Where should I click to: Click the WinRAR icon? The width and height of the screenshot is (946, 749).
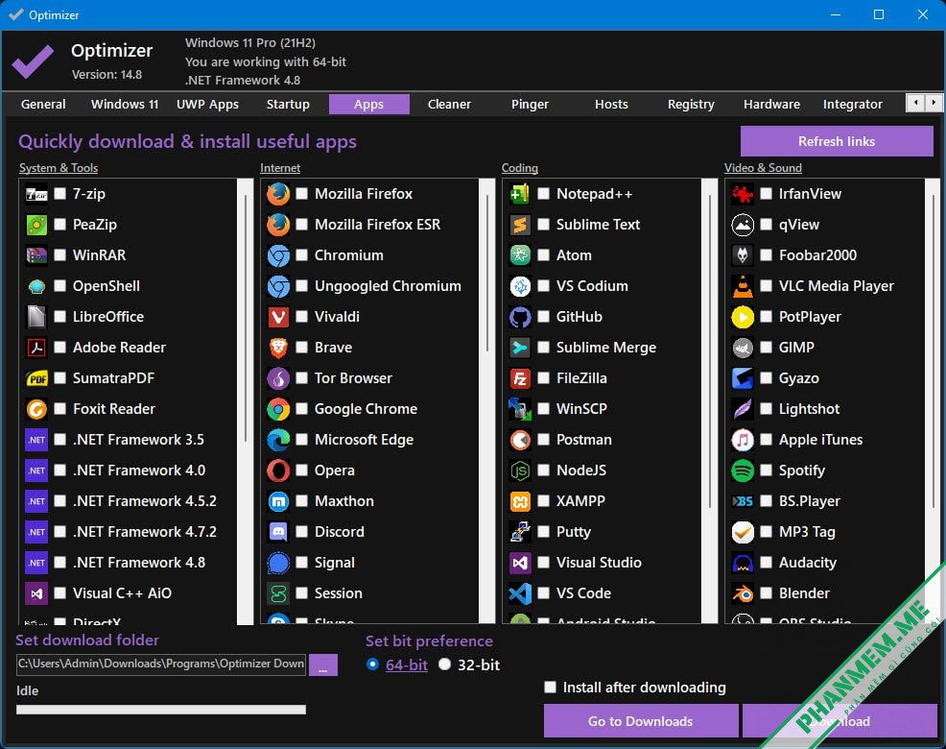(x=36, y=255)
